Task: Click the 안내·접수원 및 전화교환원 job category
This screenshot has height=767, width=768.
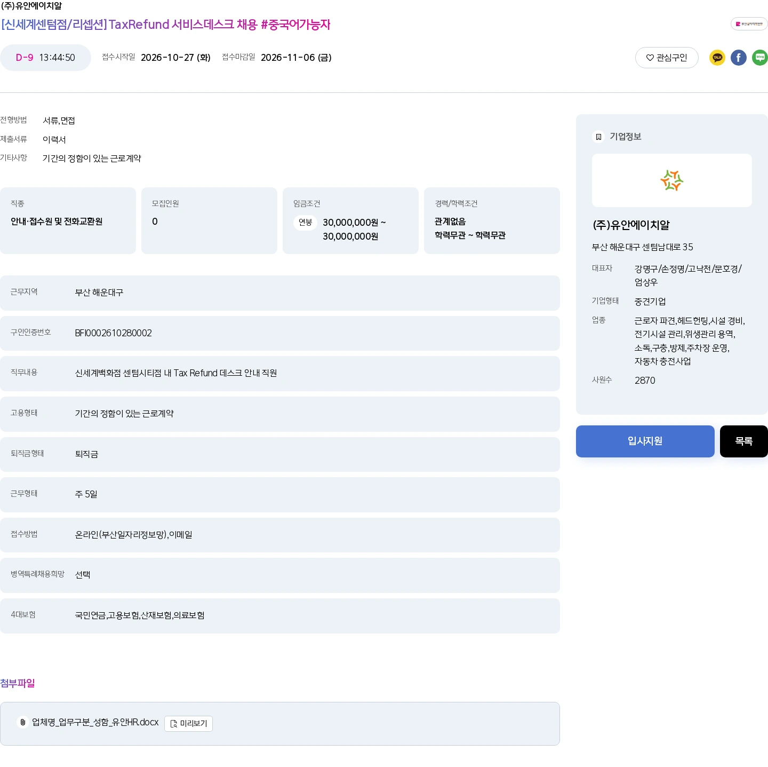Action: pyautogui.click(x=57, y=222)
